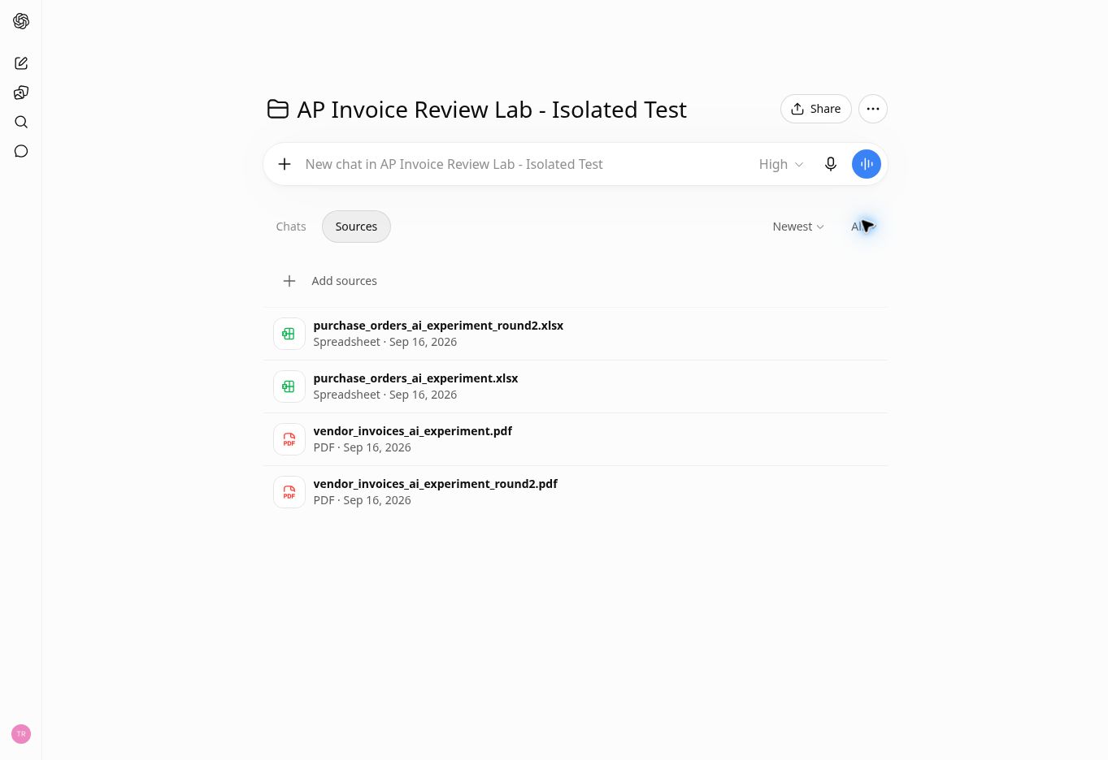Viewport: 1108px width, 760px height.
Task: Start voice mode with blue waveform button
Action: tap(867, 164)
